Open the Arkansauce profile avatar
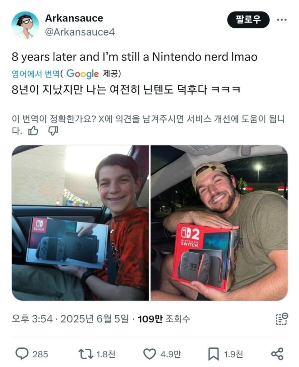 [25, 25]
